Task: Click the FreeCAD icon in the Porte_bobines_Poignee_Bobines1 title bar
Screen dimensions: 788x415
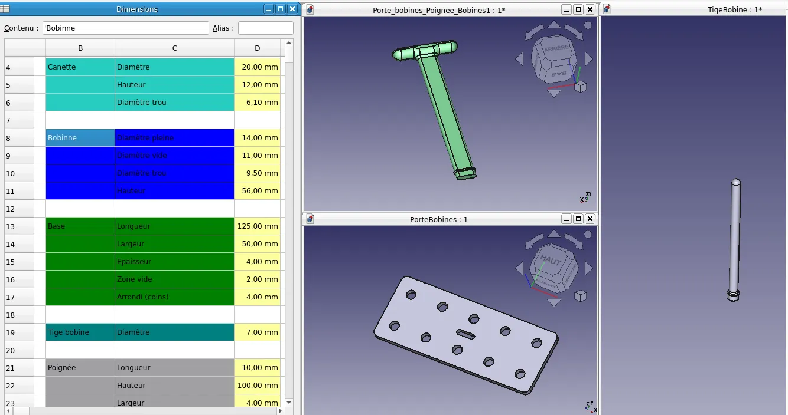Action: (x=310, y=9)
